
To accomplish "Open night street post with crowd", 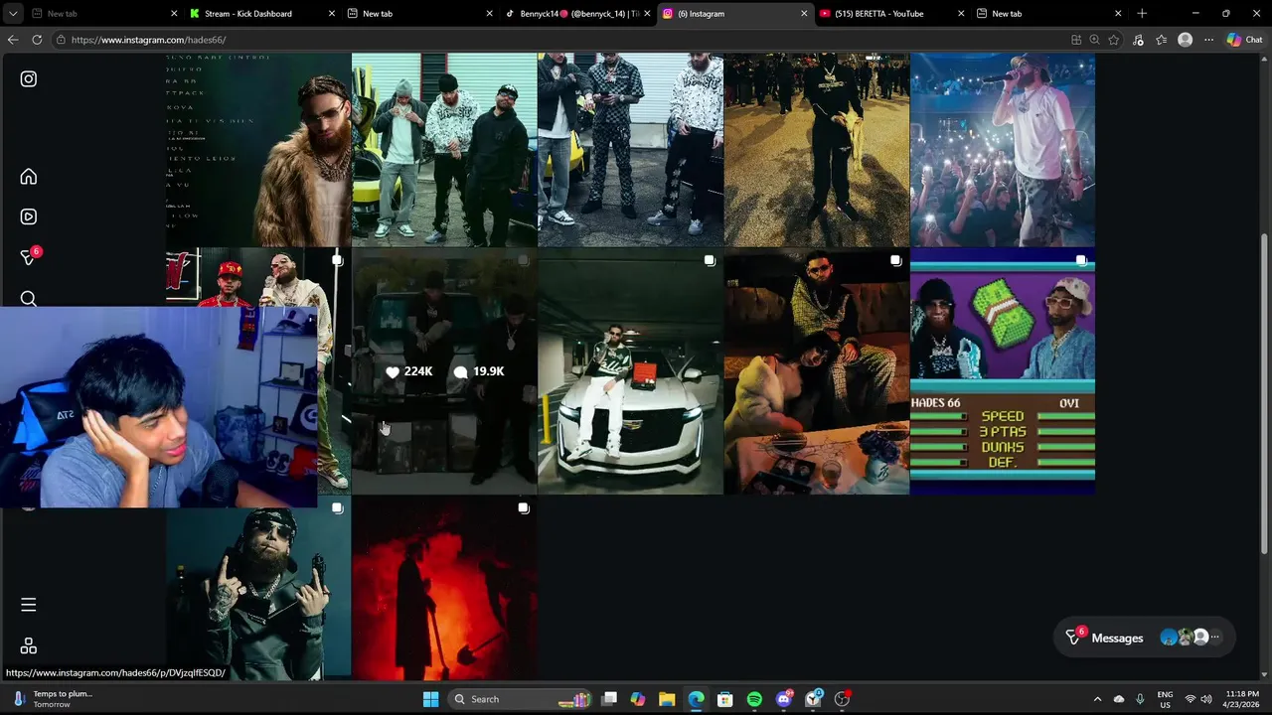I will [x=816, y=149].
